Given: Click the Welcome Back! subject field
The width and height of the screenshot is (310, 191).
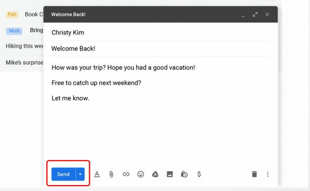Looking at the screenshot, I should 160,49.
